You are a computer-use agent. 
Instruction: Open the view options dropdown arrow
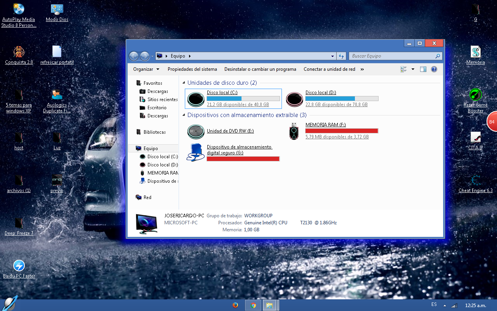point(413,69)
